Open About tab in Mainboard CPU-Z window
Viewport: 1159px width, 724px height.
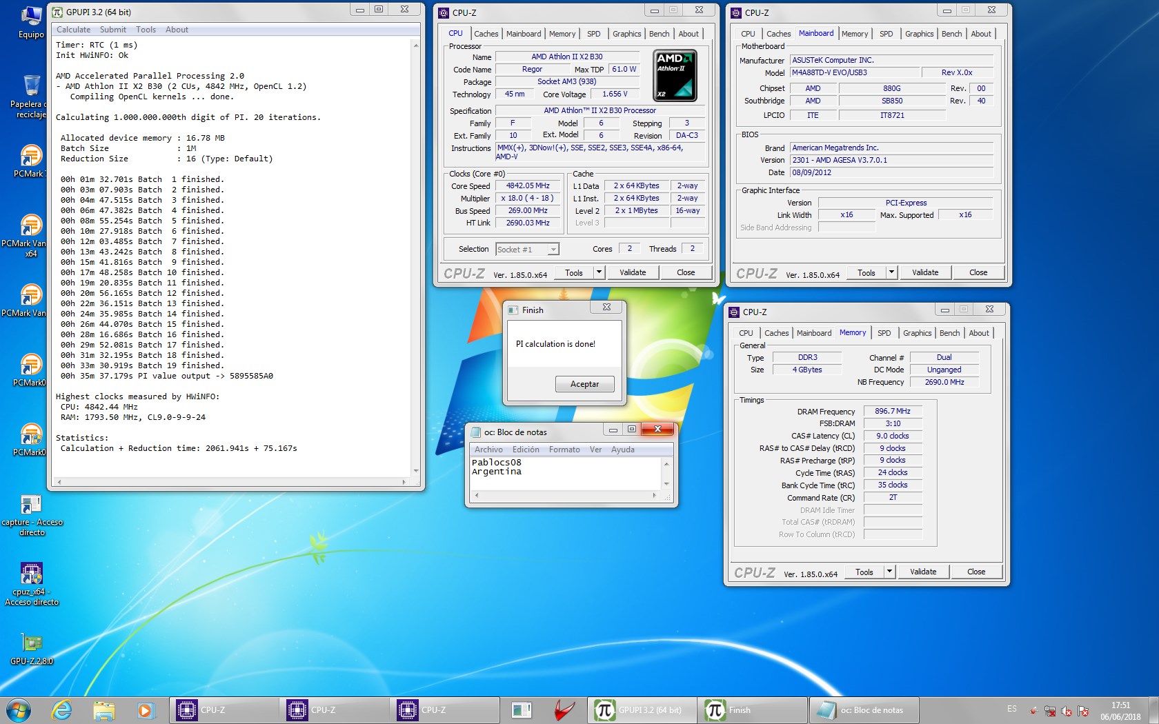coord(981,34)
